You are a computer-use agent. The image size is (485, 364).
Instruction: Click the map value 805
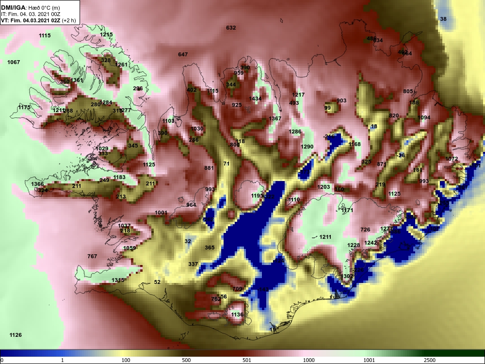[408, 91]
